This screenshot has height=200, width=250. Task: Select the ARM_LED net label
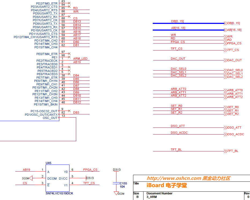pos(80,59)
